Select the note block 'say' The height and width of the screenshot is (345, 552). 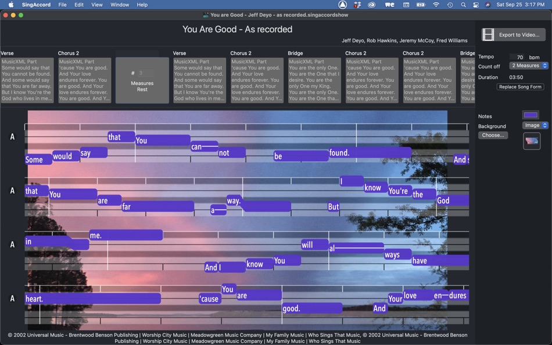point(94,153)
